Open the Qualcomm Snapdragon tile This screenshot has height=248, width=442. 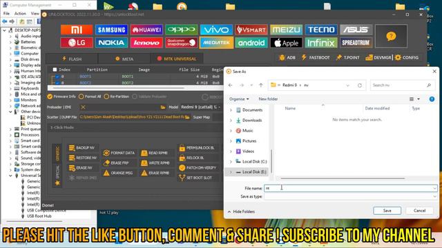(x=181, y=43)
